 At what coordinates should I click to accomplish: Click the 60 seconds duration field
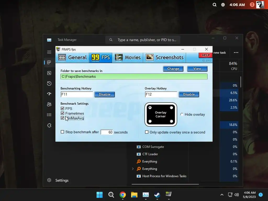(107, 132)
